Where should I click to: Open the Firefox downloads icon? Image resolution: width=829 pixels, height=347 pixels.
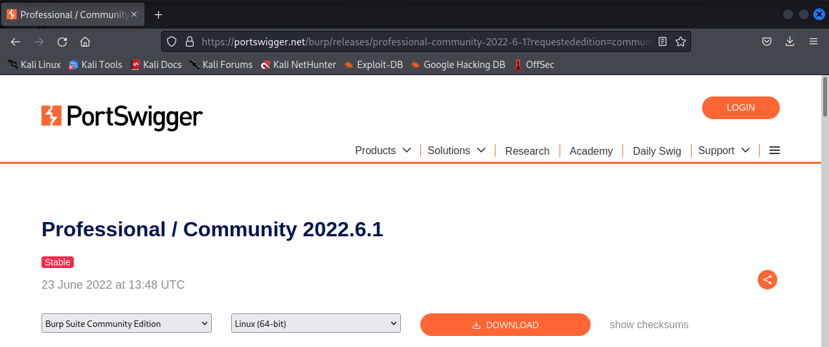(x=789, y=41)
